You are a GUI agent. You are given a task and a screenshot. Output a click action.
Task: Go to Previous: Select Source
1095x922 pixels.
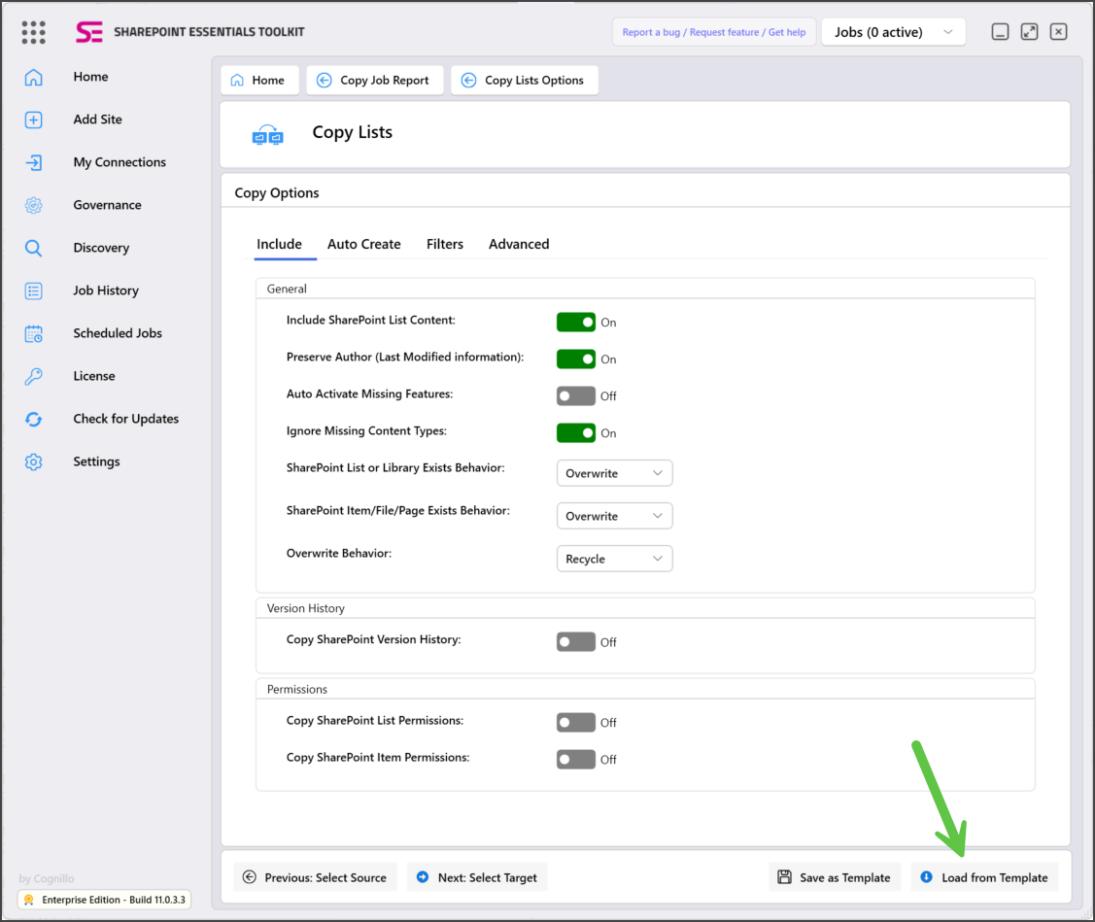coord(315,877)
